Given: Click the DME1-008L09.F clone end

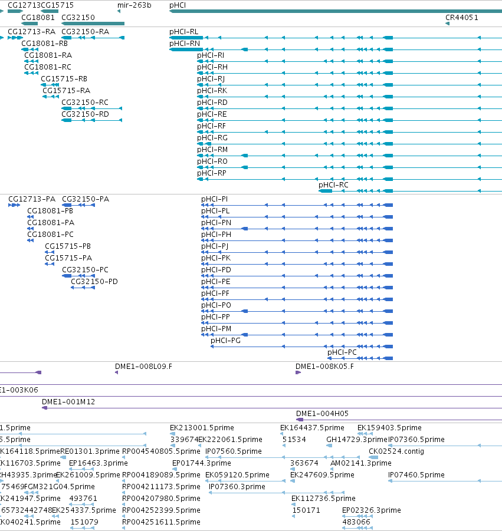Looking at the screenshot, I should click(144, 367).
